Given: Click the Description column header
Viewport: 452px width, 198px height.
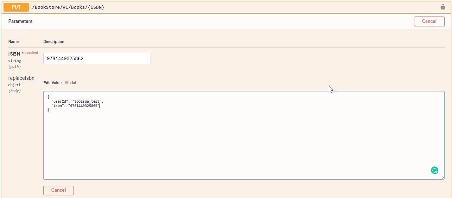Looking at the screenshot, I should (54, 41).
